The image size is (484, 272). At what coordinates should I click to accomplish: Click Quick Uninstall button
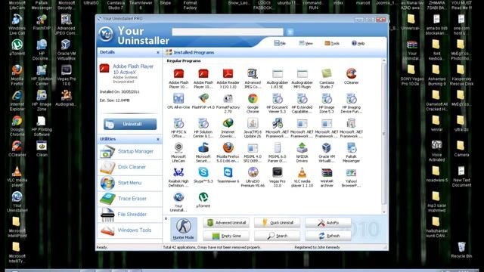point(277,223)
